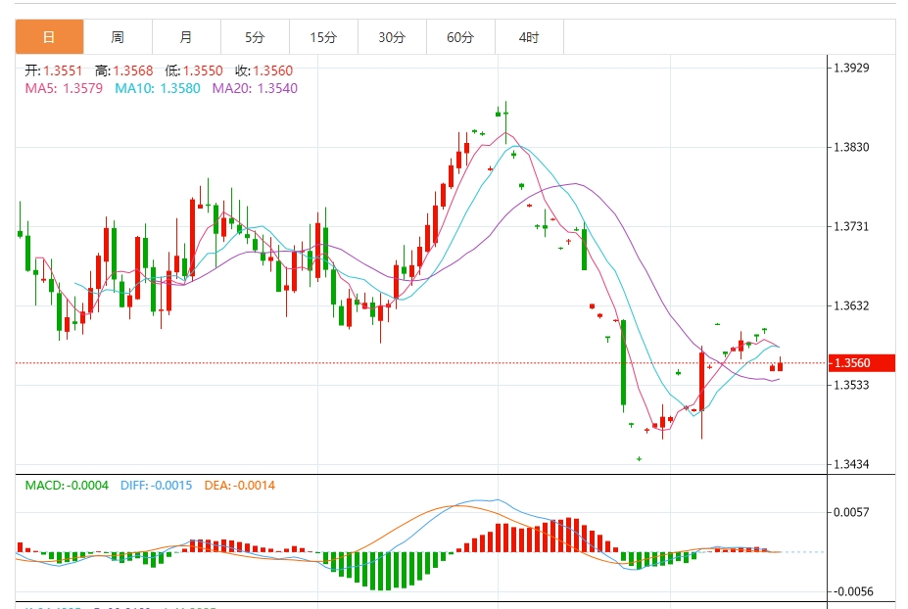
Task: Select the 60分 timeframe tab
Action: 460,37
